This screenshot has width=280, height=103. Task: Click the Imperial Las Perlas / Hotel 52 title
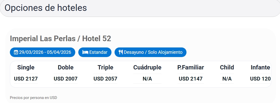pos(60,39)
